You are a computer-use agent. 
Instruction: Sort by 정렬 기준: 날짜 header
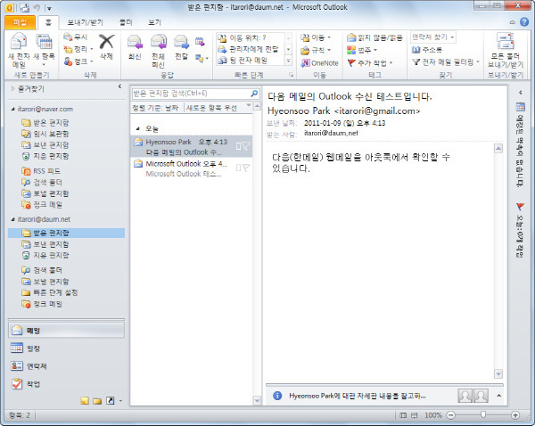point(155,108)
